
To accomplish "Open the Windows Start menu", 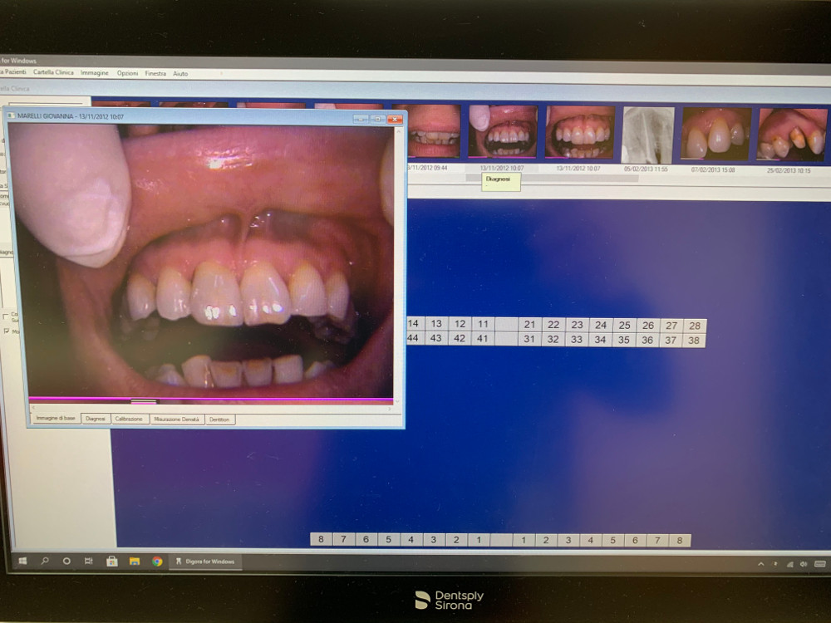I will pyautogui.click(x=23, y=561).
